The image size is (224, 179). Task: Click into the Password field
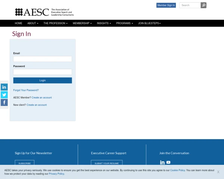[x=43, y=72]
